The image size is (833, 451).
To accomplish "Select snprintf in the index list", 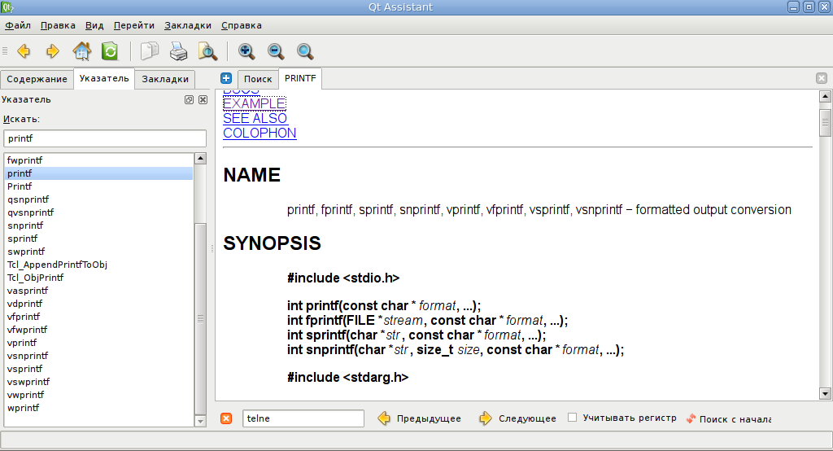I will [98, 225].
